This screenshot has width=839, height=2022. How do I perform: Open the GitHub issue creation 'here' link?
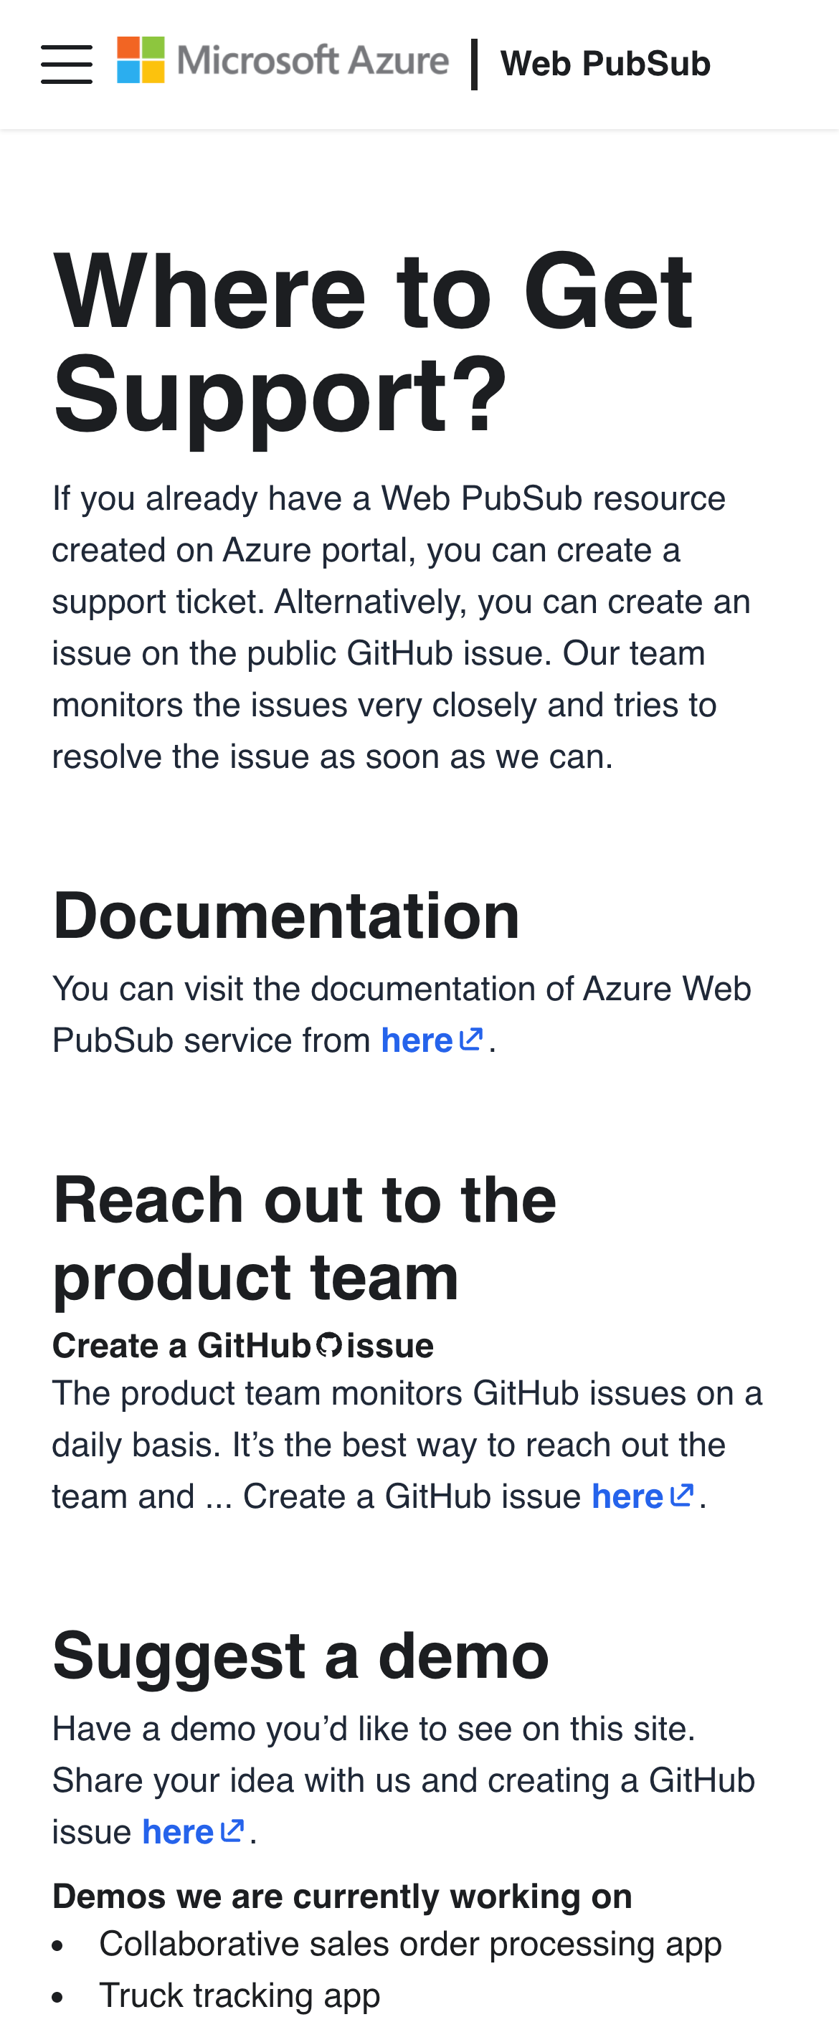(x=628, y=1495)
